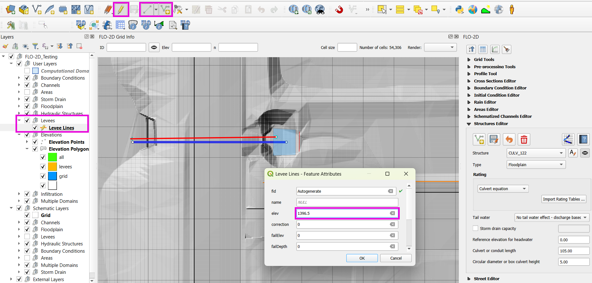This screenshot has width=592, height=283.
Task: Click the Toggle Editing pencil icon
Action: pyautogui.click(x=121, y=9)
